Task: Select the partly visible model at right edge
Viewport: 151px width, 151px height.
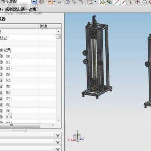Action: (148, 71)
